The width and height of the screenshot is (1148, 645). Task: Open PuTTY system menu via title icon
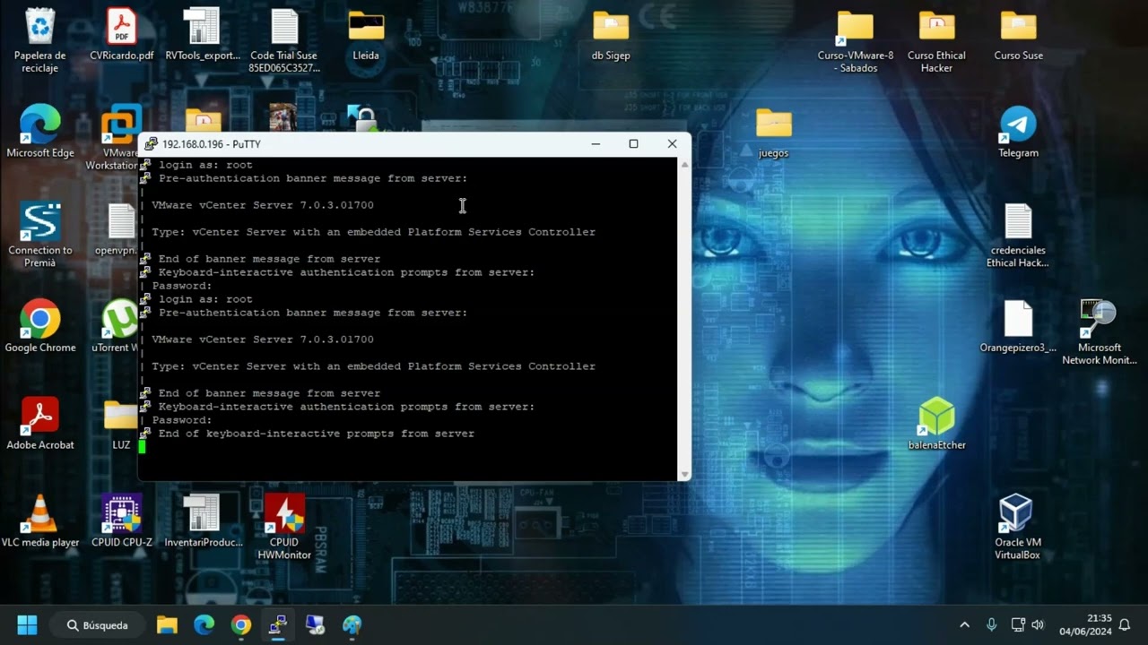[151, 144]
